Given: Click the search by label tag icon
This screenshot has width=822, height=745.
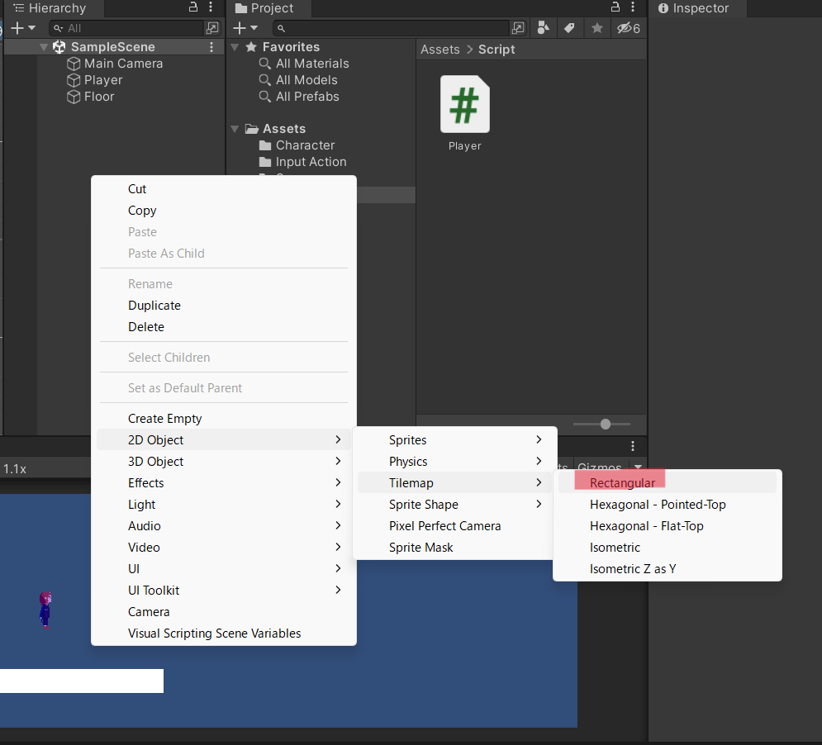Looking at the screenshot, I should [x=569, y=28].
